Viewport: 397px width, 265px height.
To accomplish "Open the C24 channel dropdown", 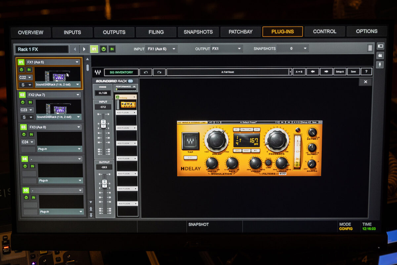I will [x=27, y=142].
